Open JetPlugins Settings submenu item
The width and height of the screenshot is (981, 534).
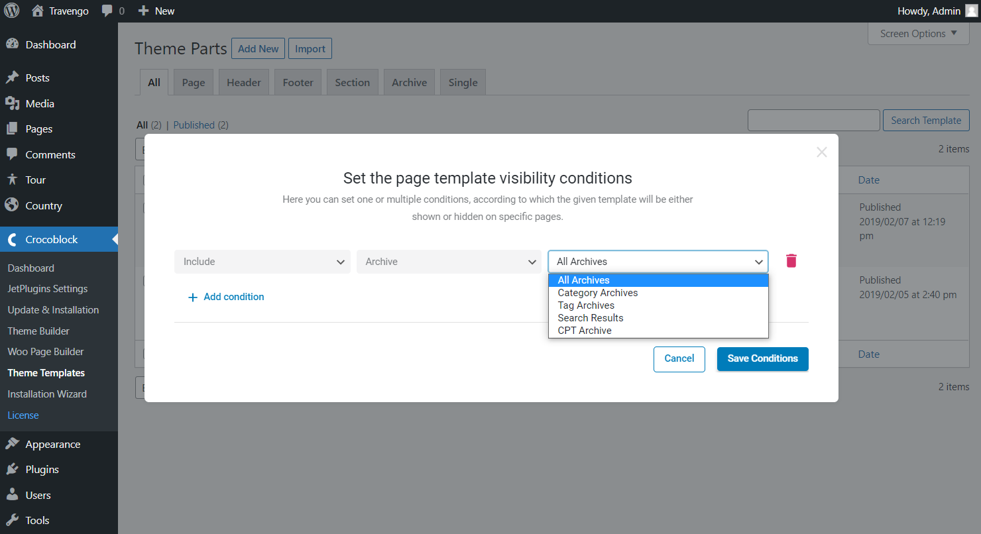point(48,289)
